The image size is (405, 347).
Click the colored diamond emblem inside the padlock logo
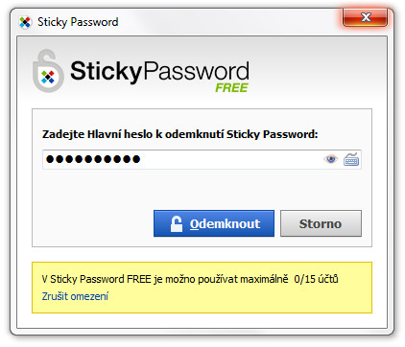(x=48, y=77)
